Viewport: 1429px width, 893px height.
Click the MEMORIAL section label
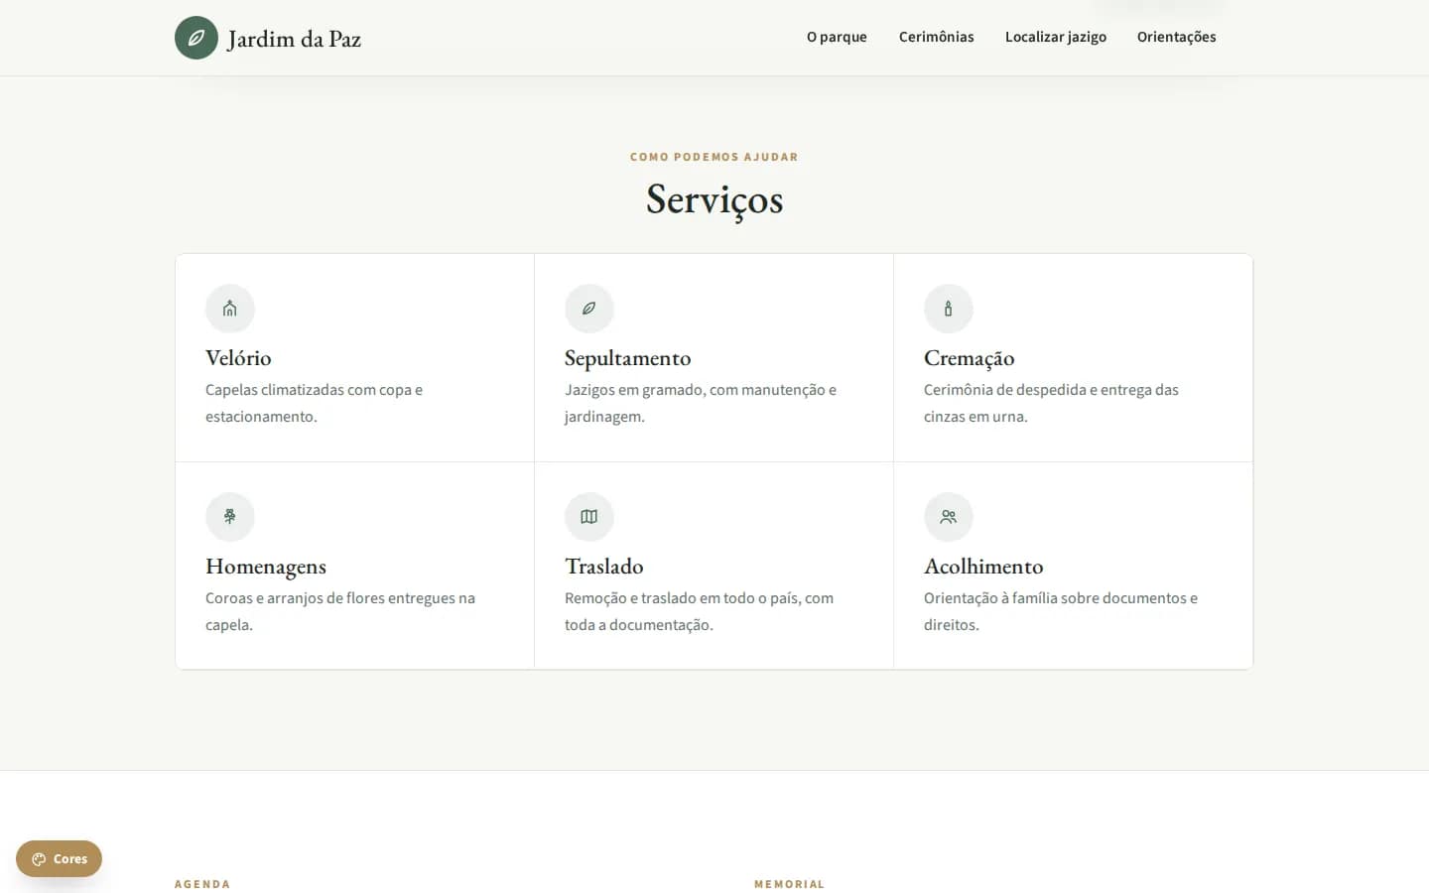point(790,884)
